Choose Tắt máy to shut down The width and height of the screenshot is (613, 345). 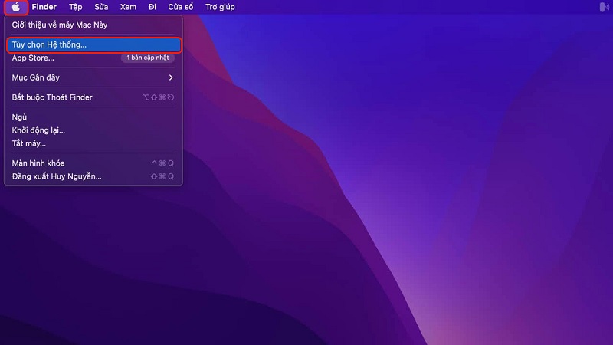29,143
